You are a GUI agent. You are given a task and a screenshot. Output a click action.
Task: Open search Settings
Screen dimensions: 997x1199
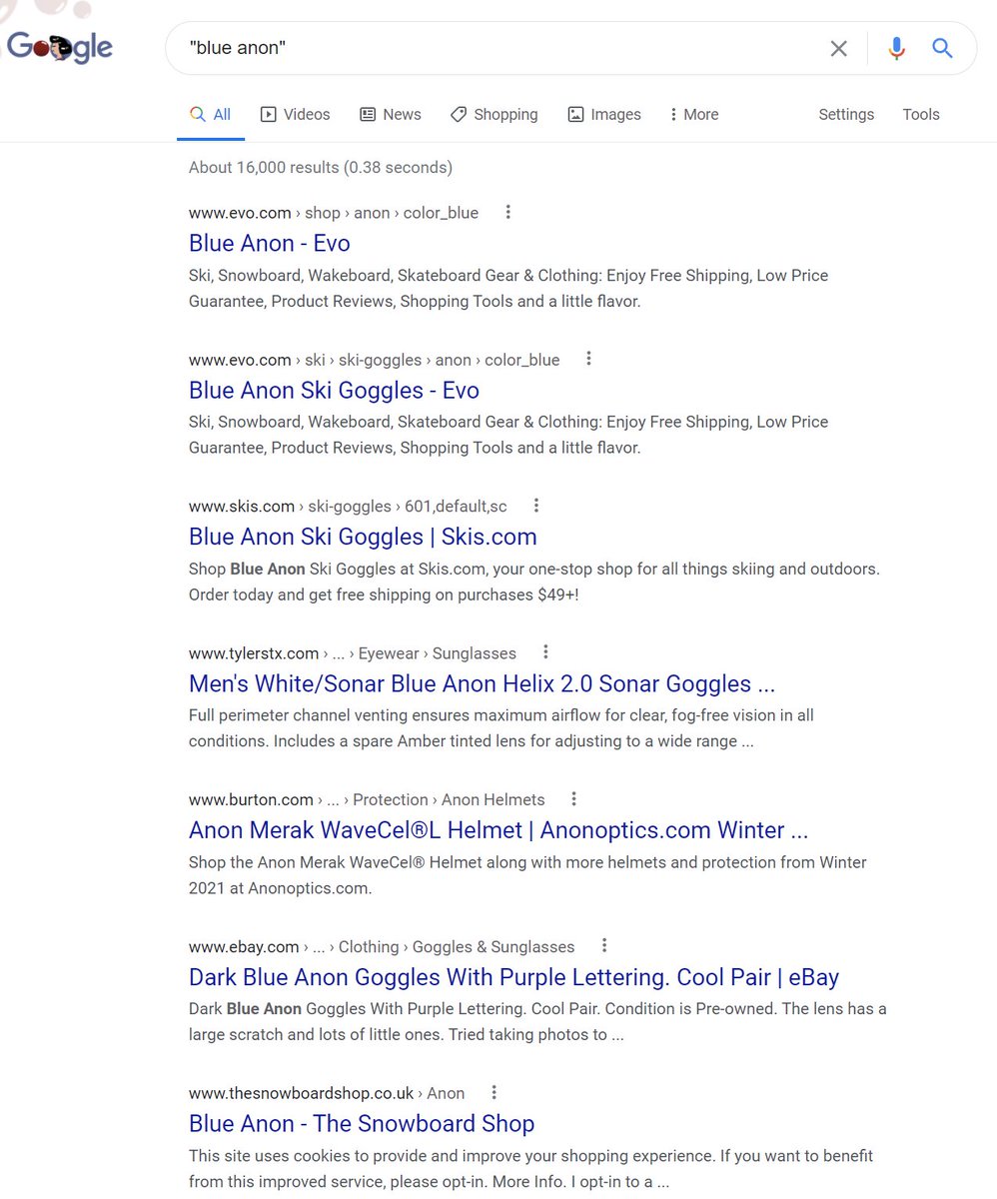(846, 114)
